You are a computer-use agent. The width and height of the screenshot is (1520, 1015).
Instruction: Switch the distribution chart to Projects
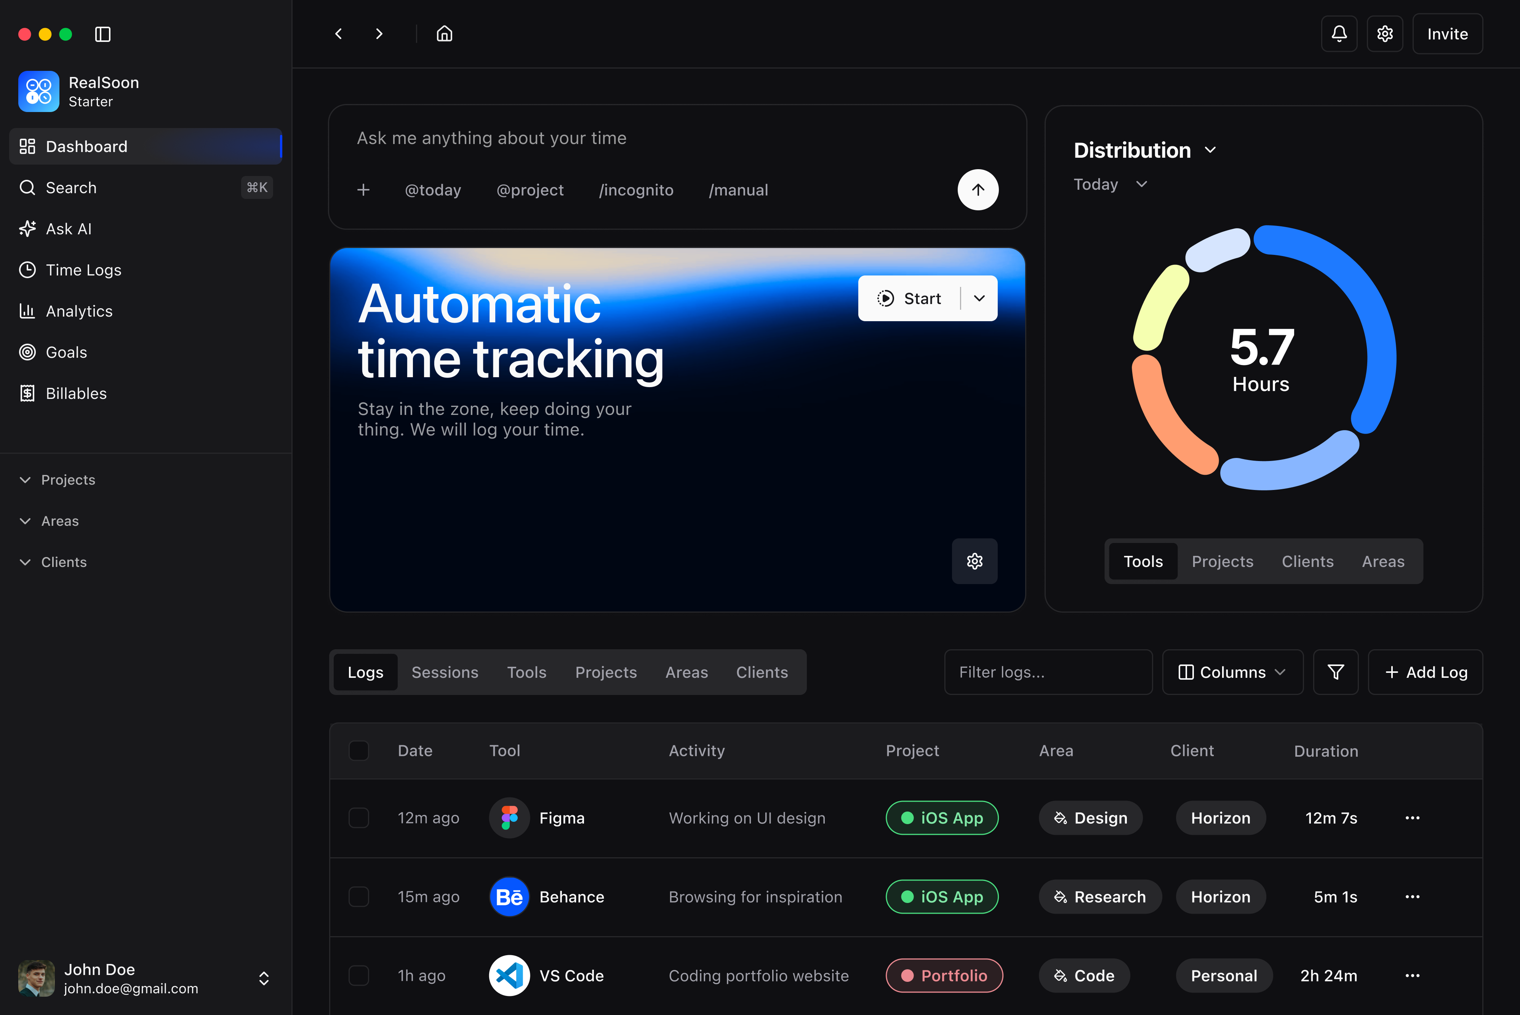(x=1222, y=561)
